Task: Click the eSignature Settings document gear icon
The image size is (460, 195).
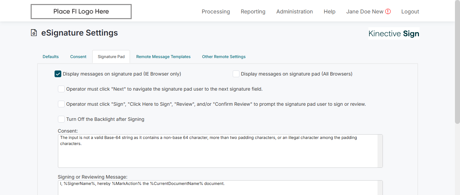Action: 34,33
